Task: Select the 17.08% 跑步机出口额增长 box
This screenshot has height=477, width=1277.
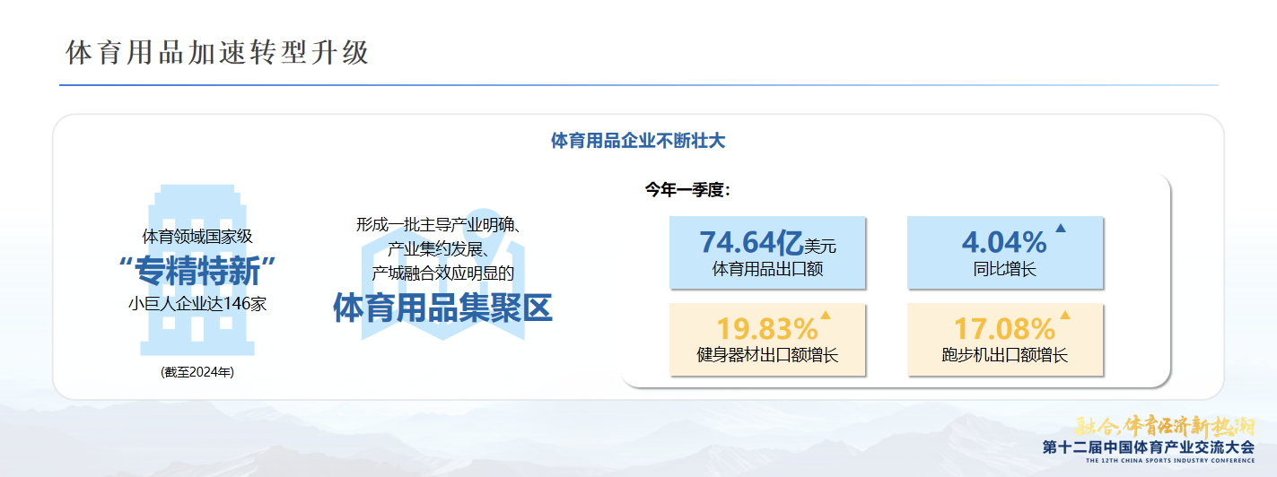Action: coord(1005,340)
